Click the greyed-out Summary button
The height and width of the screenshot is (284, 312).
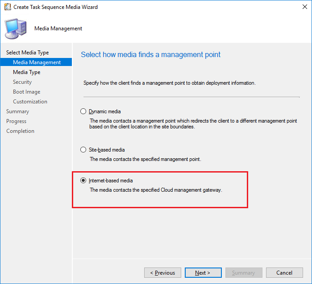[244, 273]
